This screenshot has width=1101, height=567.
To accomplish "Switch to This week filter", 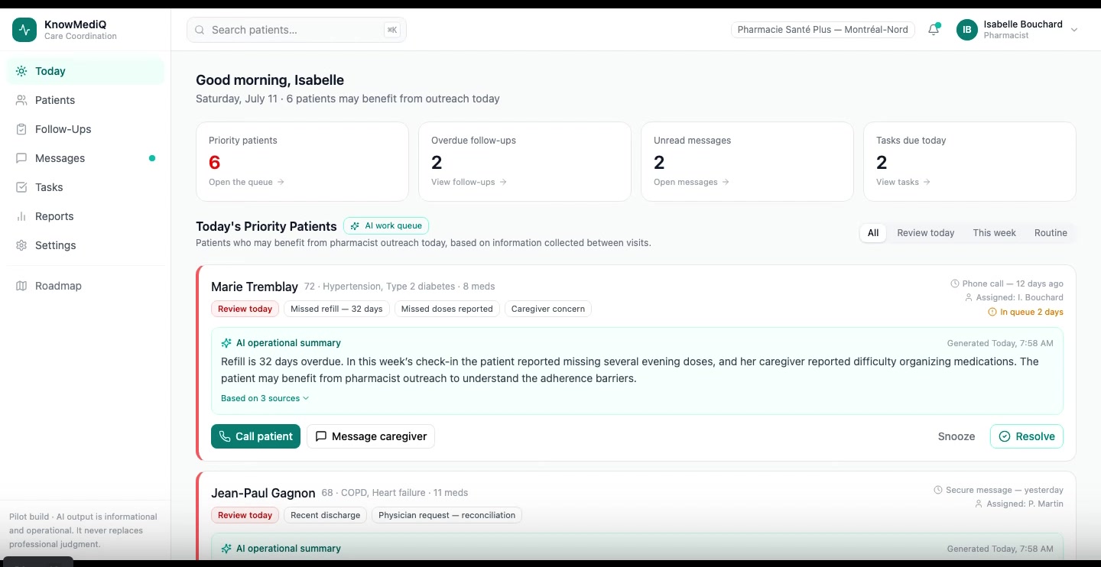I will 994,233.
